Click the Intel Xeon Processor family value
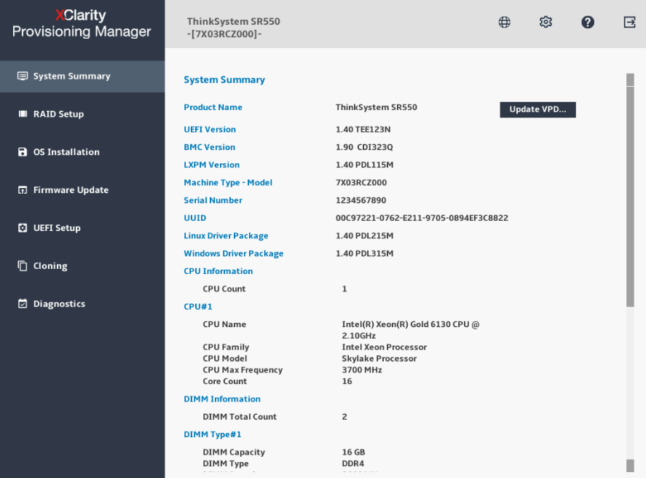The image size is (646, 478). 385,347
